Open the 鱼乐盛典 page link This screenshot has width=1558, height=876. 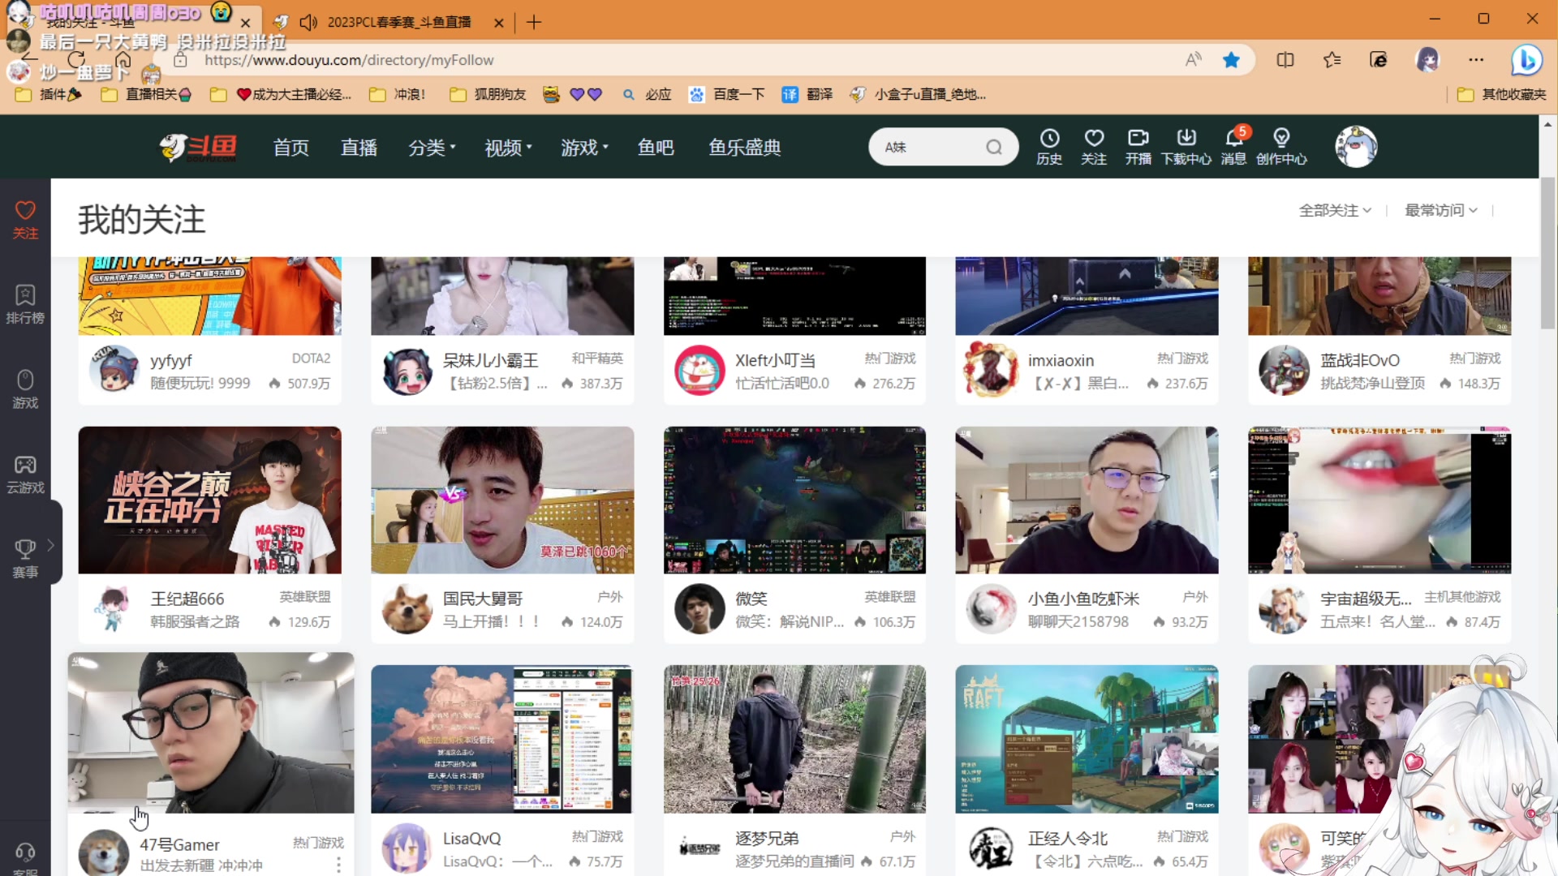pos(743,147)
